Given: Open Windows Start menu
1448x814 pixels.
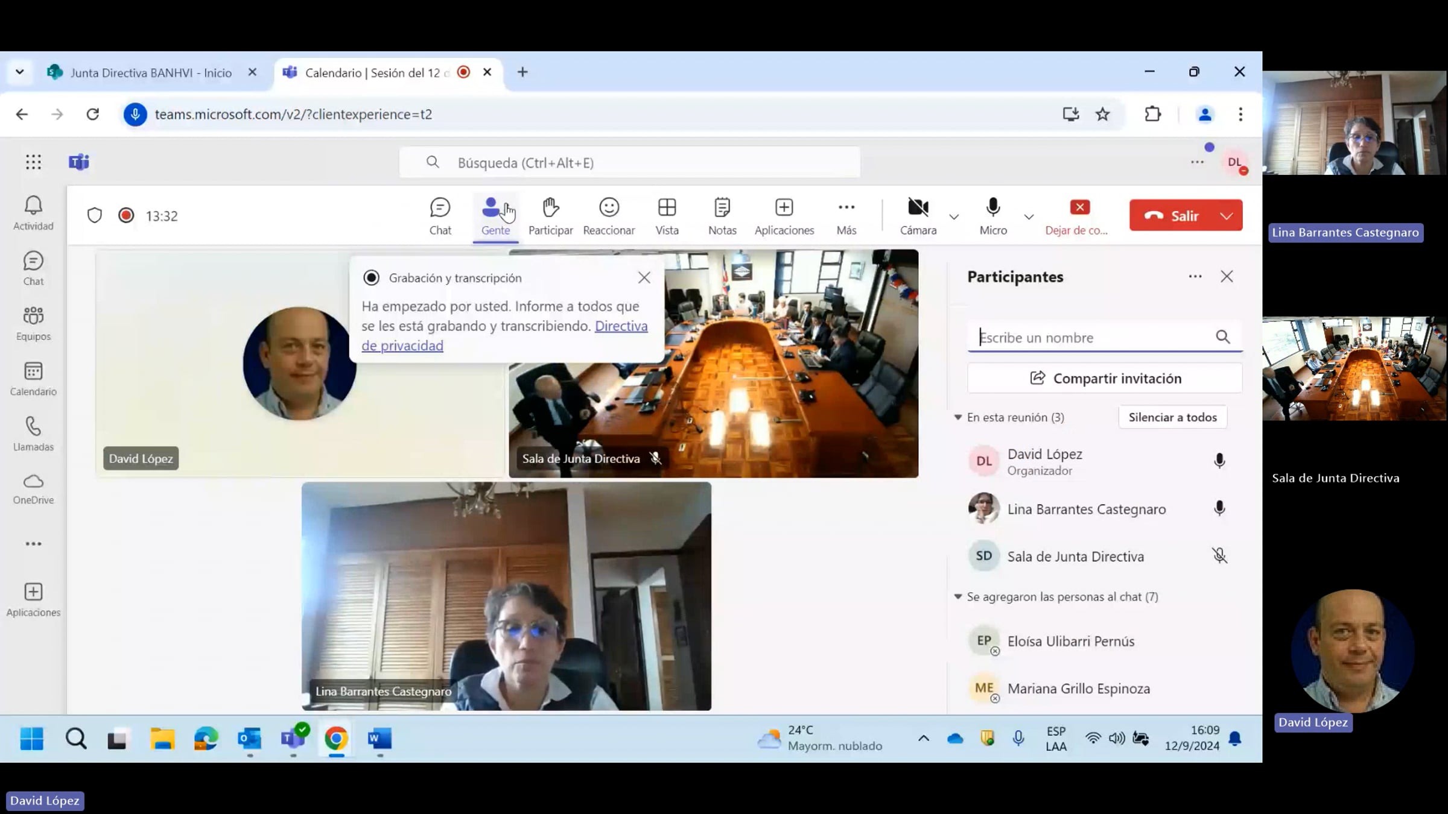Looking at the screenshot, I should pyautogui.click(x=31, y=738).
